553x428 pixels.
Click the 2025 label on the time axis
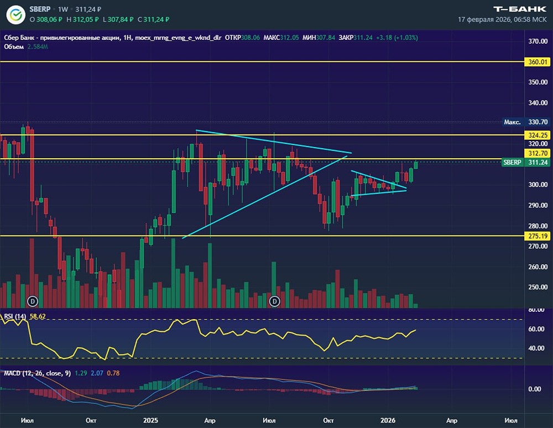point(150,420)
